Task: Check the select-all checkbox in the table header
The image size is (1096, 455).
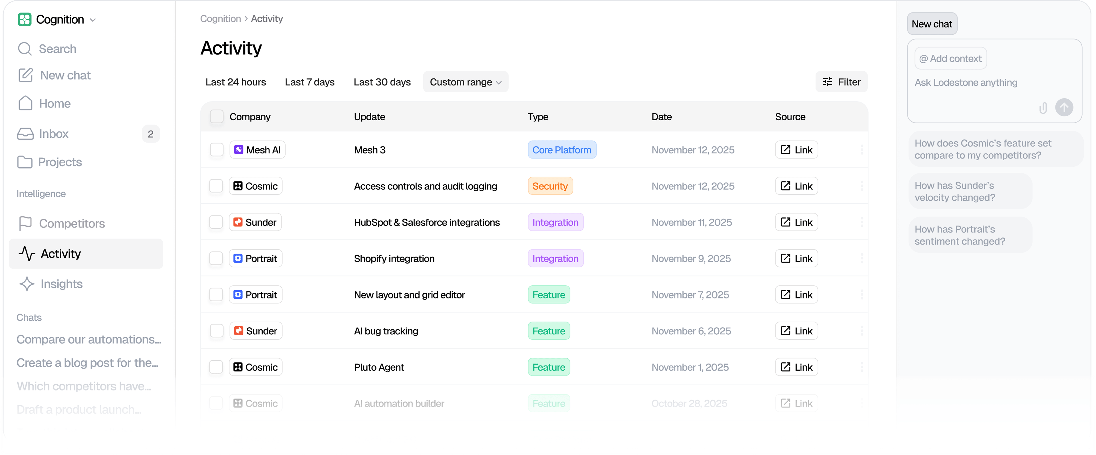Action: 217,116
